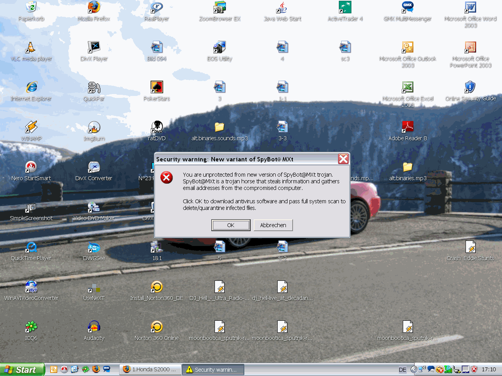
Task: Expand hidden system tray icons
Action: coord(413,369)
